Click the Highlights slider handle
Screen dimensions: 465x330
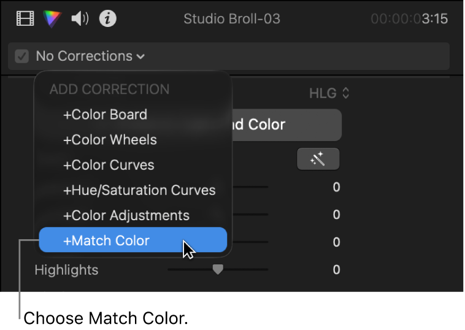click(218, 269)
